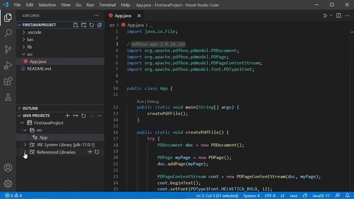Open the Selection menu
The image size is (354, 199).
[47, 5]
